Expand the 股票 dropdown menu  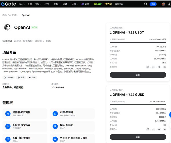57,4
